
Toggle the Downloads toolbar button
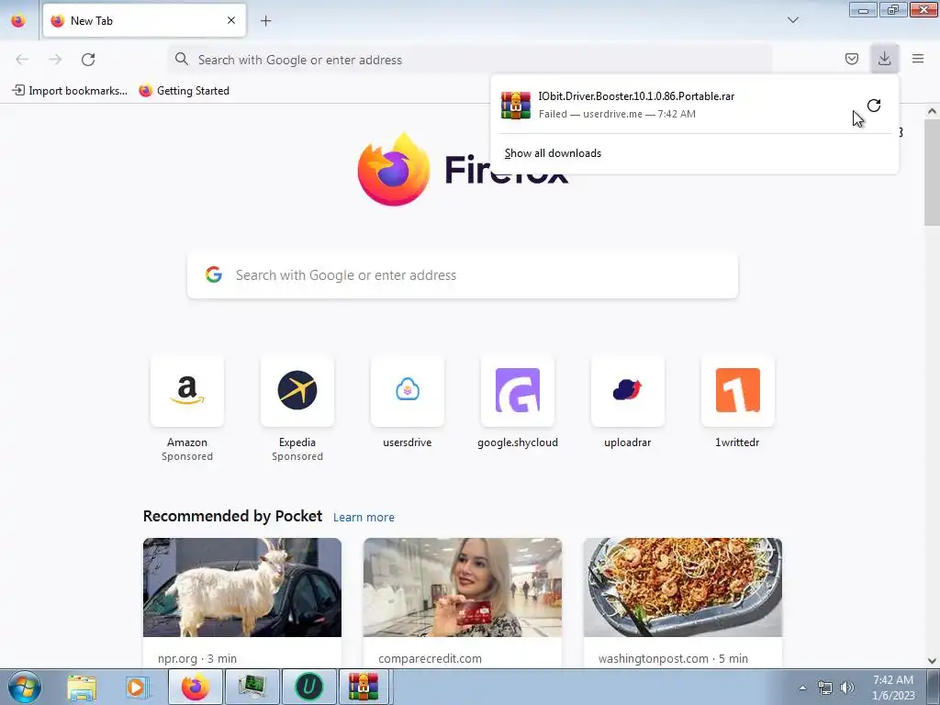pos(884,59)
